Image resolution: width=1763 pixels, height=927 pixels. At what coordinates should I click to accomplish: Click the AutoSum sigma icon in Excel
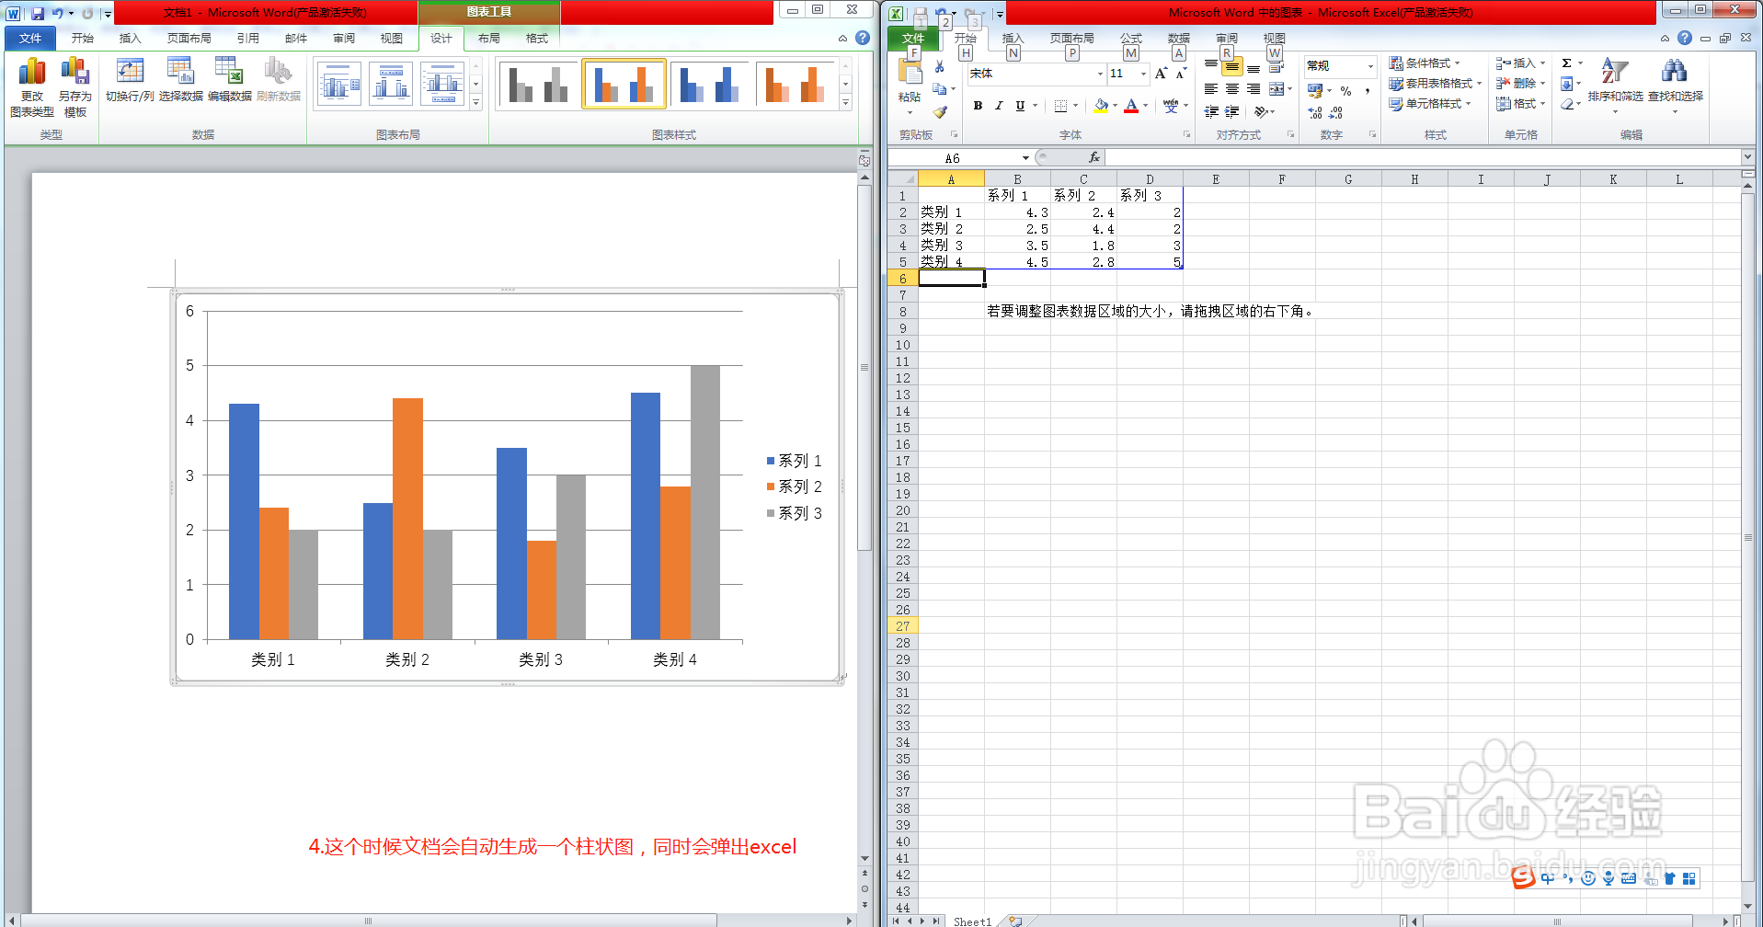pyautogui.click(x=1566, y=63)
